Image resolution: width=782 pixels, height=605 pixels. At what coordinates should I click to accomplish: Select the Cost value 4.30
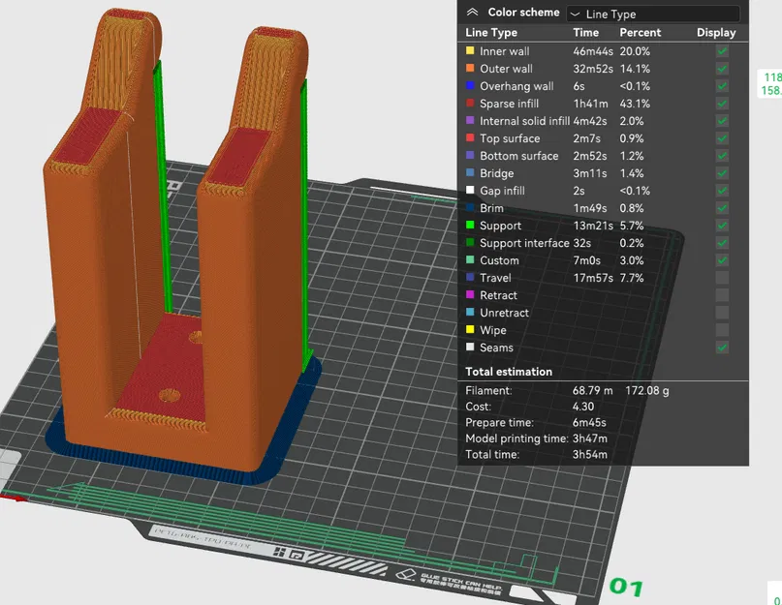click(583, 407)
